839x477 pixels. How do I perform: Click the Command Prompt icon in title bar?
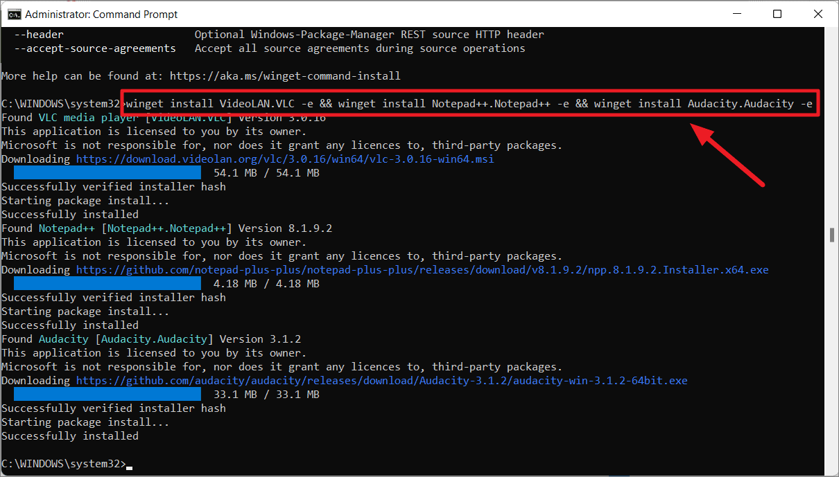click(13, 14)
